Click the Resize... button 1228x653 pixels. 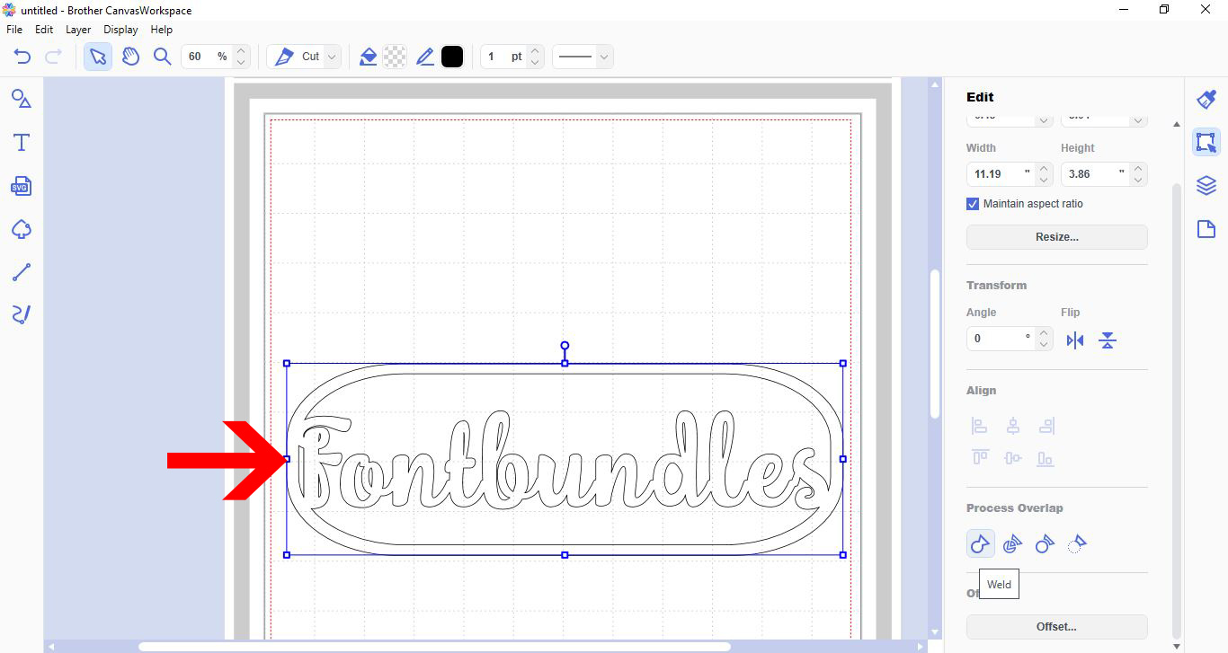coord(1057,237)
